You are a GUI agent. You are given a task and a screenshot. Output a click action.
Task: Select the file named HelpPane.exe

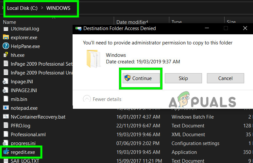pyautogui.click(x=25, y=46)
